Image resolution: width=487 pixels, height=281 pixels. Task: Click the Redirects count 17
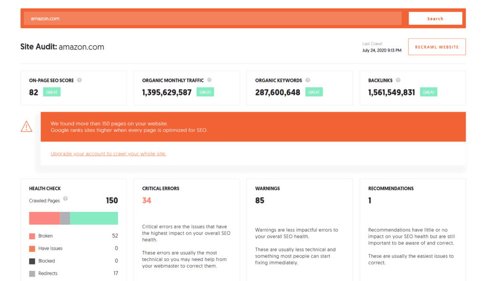(116, 273)
